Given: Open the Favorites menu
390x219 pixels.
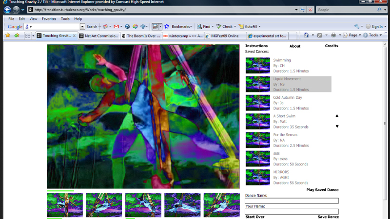Looking at the screenshot, I should click(49, 18).
